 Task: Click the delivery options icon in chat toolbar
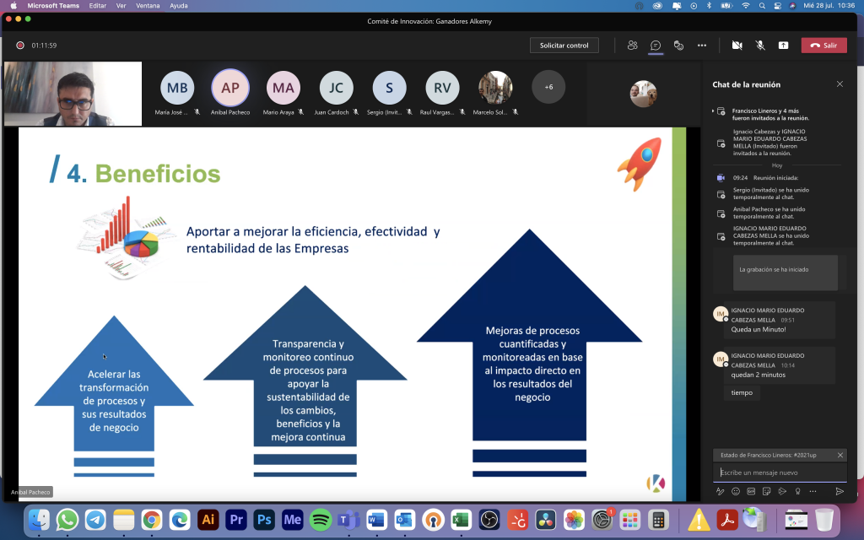coord(782,491)
